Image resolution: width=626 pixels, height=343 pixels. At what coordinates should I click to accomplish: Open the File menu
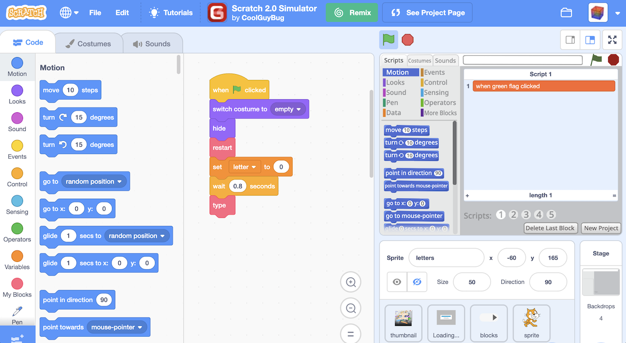(95, 13)
